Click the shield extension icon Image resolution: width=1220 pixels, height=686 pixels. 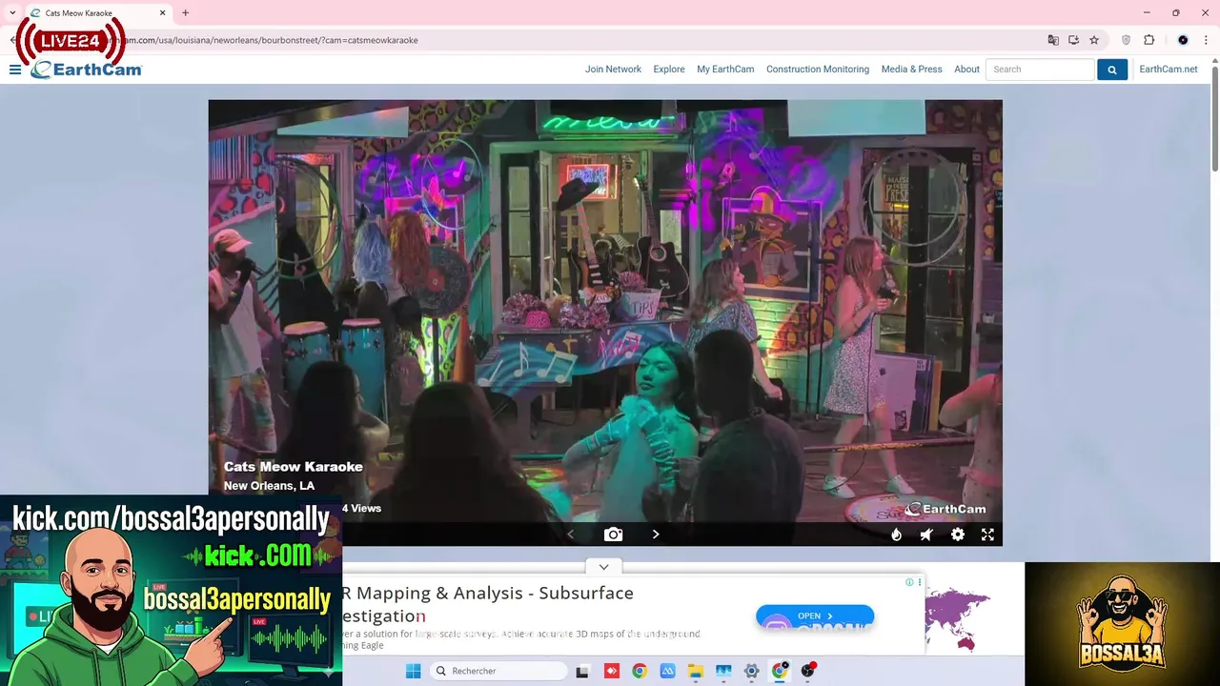tap(1126, 40)
